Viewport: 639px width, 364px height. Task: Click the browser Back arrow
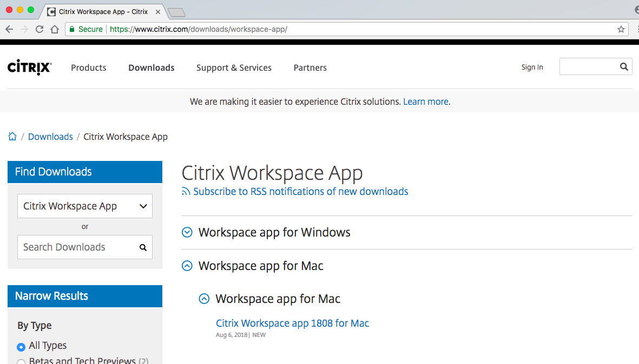tap(9, 29)
